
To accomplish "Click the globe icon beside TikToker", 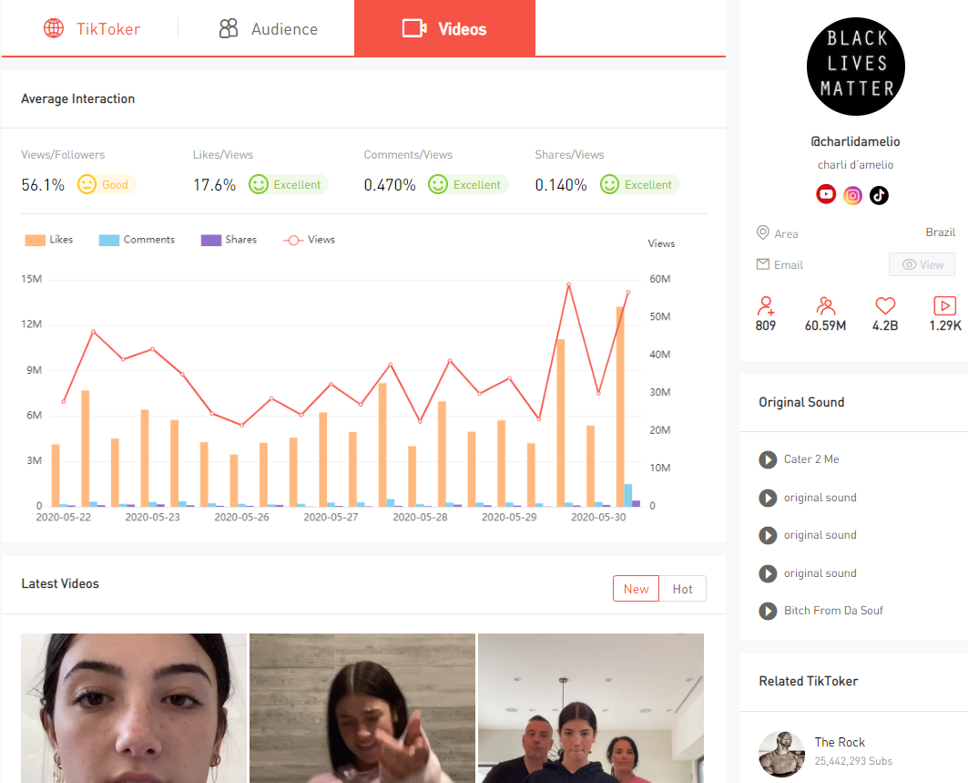I will coord(54,28).
